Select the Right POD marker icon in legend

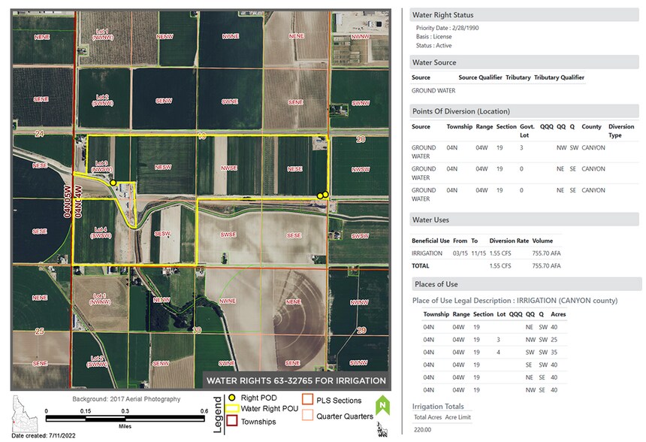[x=231, y=398]
